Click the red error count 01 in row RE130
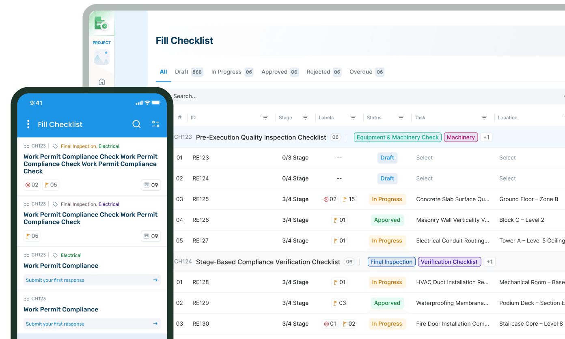Image resolution: width=565 pixels, height=339 pixels. 330,324
